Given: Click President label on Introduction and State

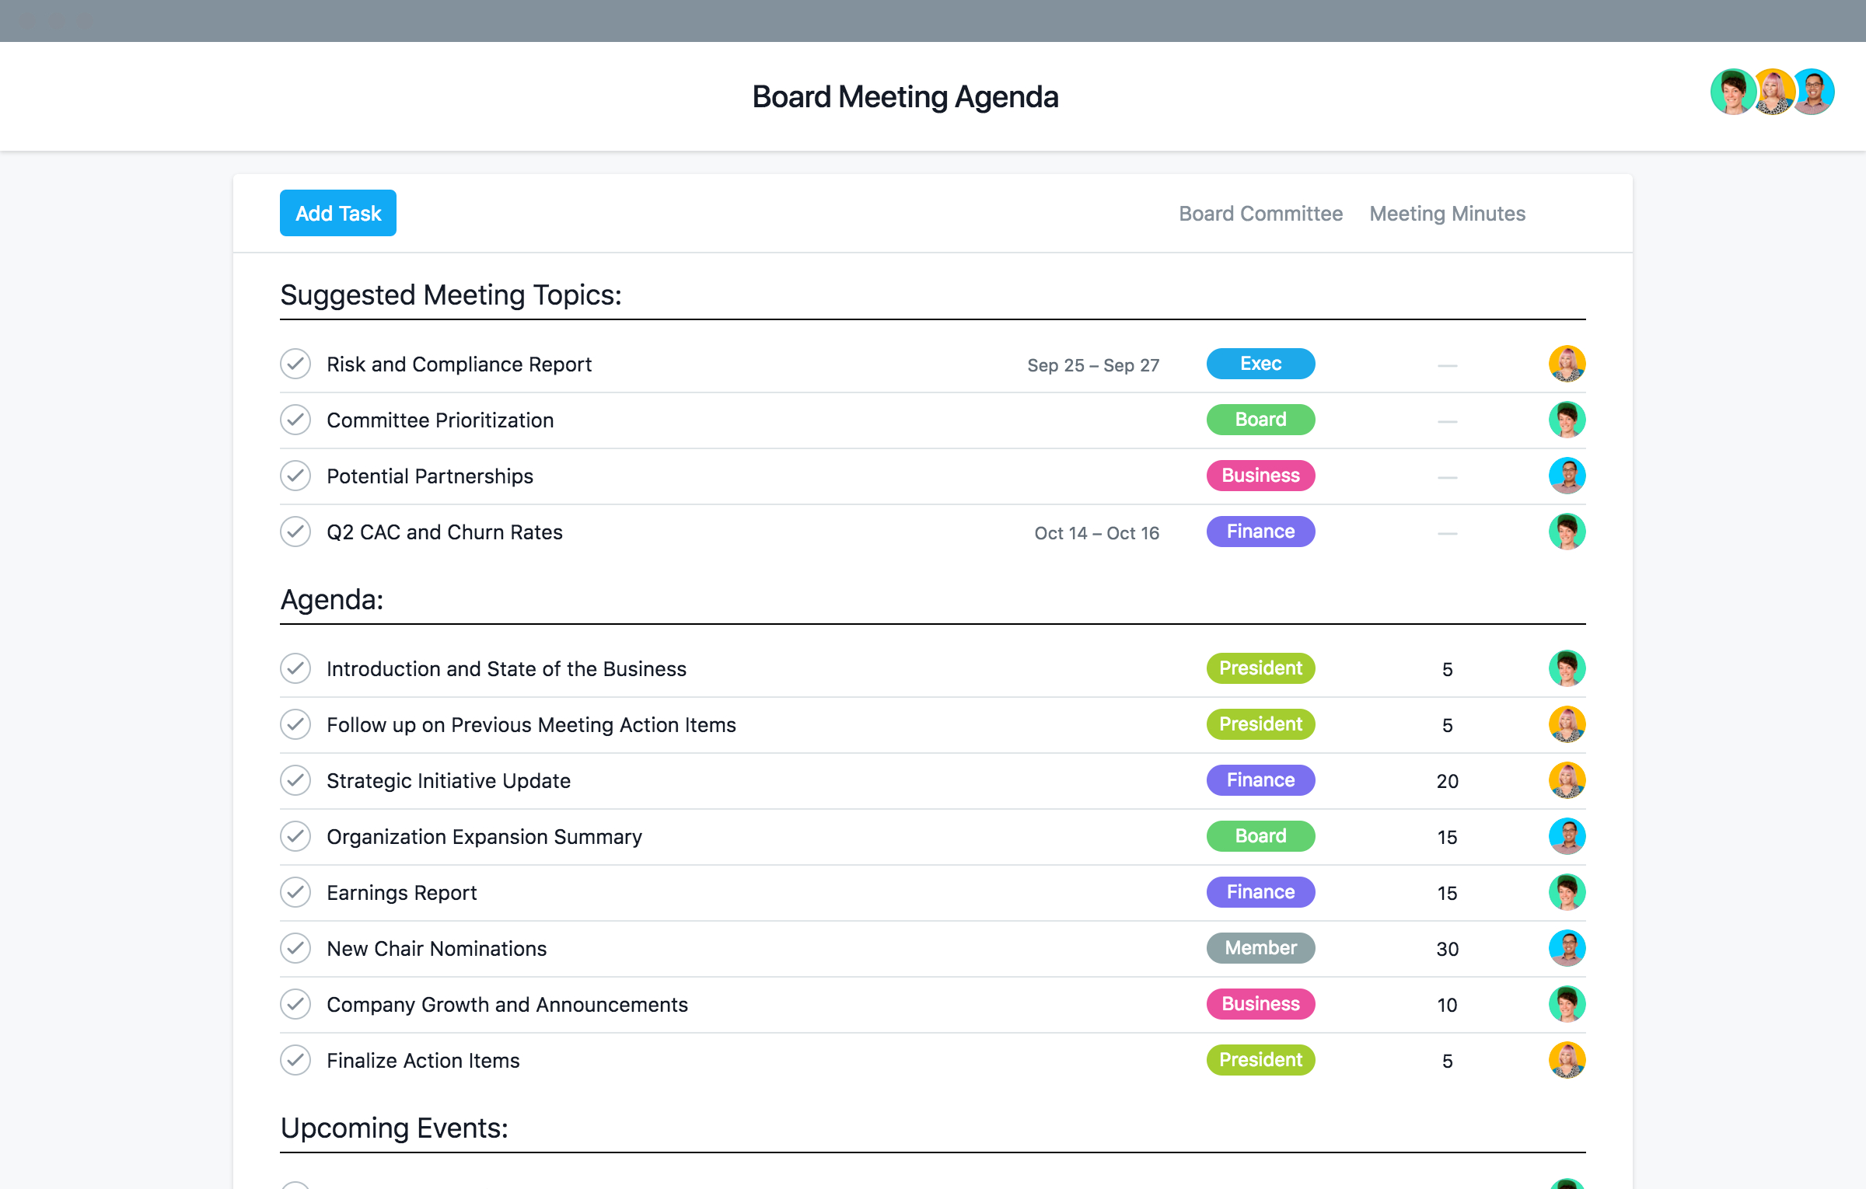Looking at the screenshot, I should [x=1260, y=668].
